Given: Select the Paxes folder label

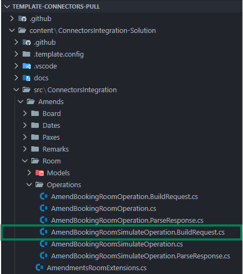Looking at the screenshot, I should [51, 138].
